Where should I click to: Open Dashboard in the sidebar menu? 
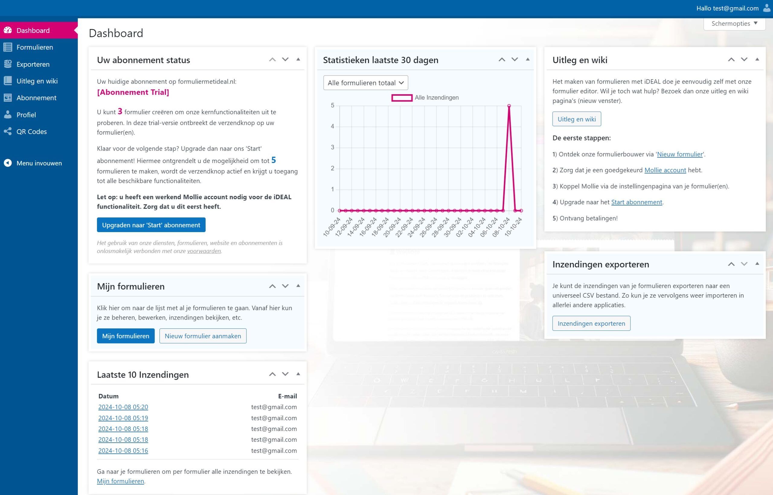click(39, 30)
